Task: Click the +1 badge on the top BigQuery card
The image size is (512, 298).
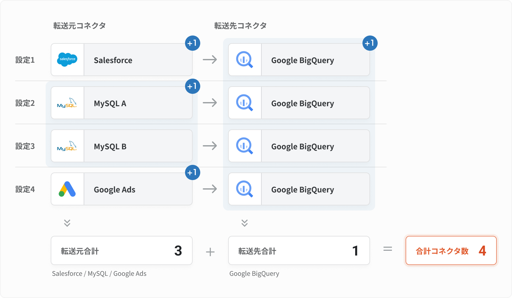Action: 370,43
